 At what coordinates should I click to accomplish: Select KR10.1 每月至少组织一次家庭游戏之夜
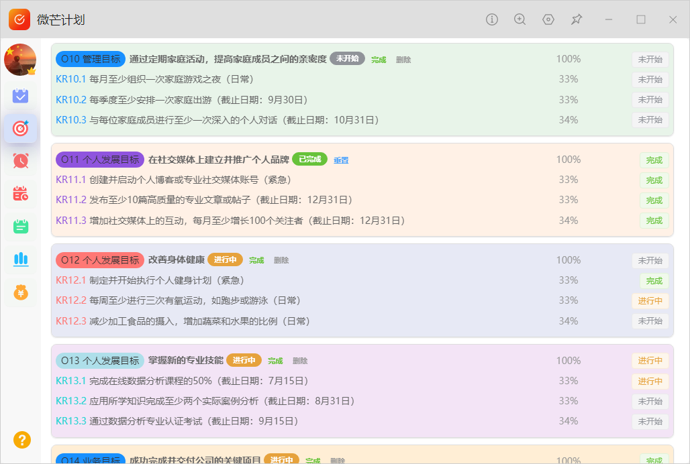coord(155,80)
